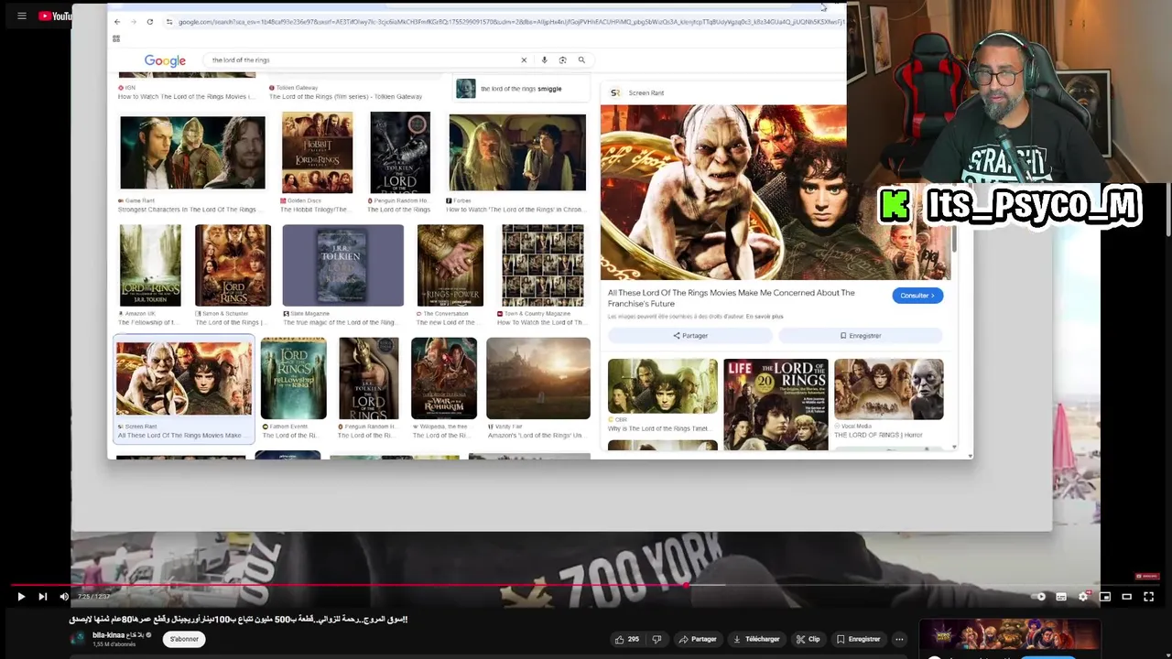Open The Conversation ring image result

450,265
